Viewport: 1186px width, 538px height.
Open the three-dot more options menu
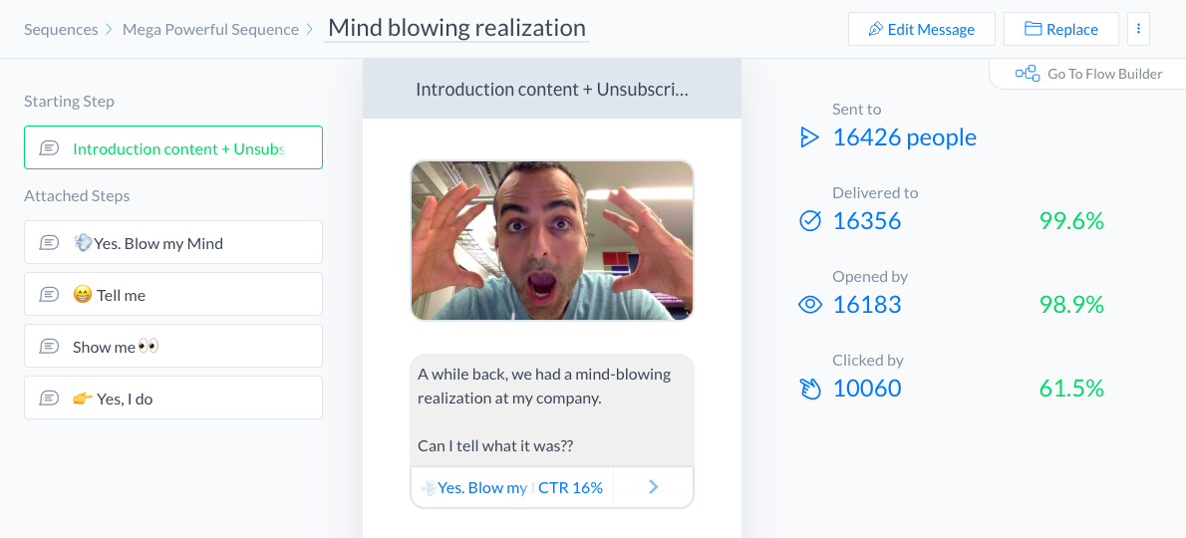(x=1138, y=29)
